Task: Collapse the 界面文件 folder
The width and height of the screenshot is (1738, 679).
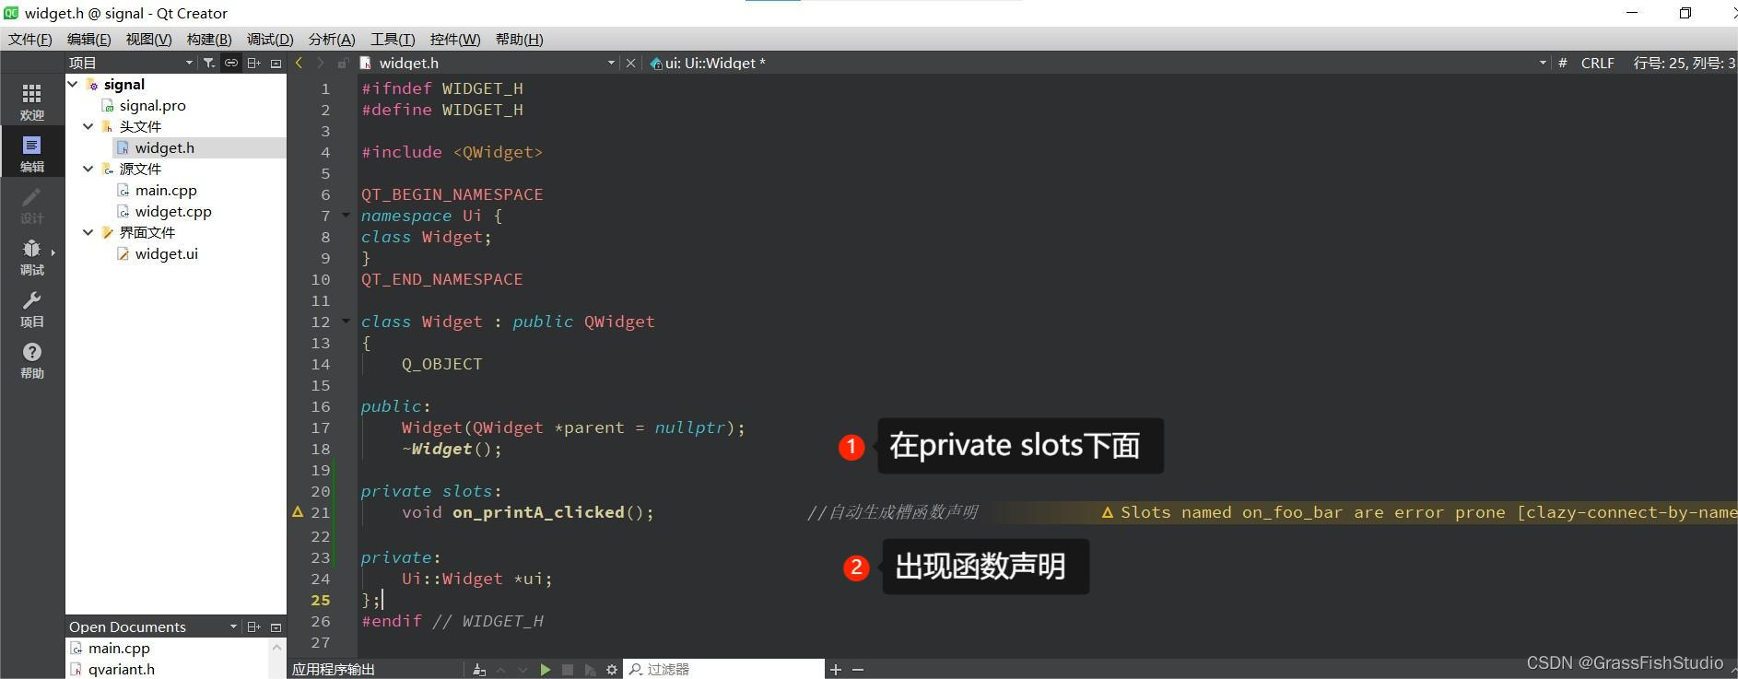Action: pos(88,232)
